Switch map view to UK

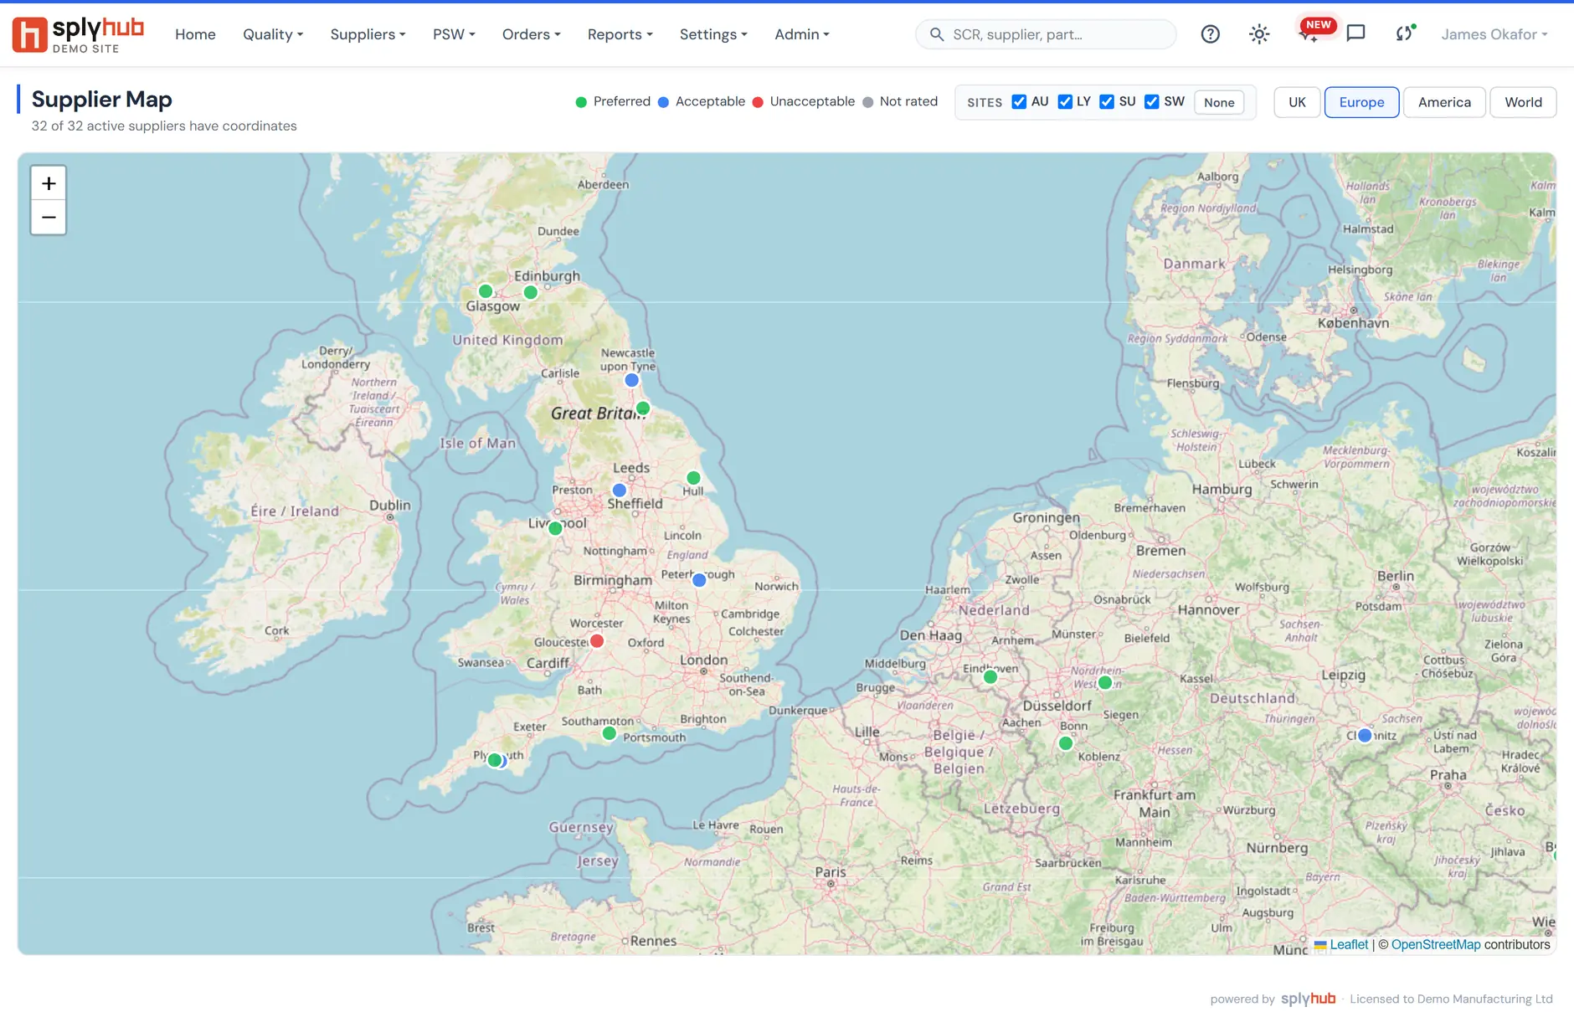[1297, 102]
